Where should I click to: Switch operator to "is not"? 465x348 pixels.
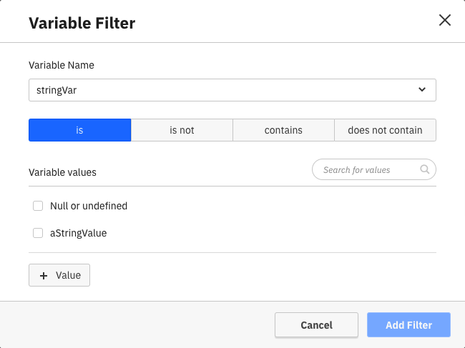coord(182,130)
